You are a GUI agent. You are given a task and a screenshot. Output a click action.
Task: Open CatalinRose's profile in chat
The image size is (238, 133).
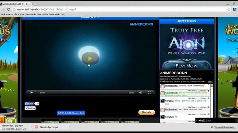(171, 93)
